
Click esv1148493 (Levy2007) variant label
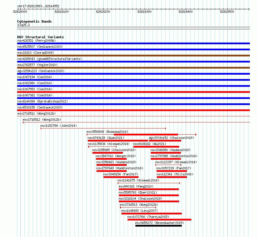point(139,211)
